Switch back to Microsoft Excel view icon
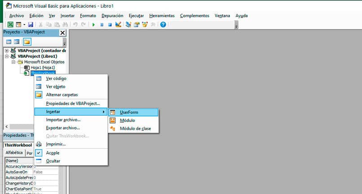The width and height of the screenshot is (362, 194). pyautogui.click(x=10, y=25)
